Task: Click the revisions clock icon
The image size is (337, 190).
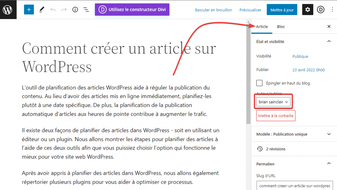Action: (x=260, y=149)
